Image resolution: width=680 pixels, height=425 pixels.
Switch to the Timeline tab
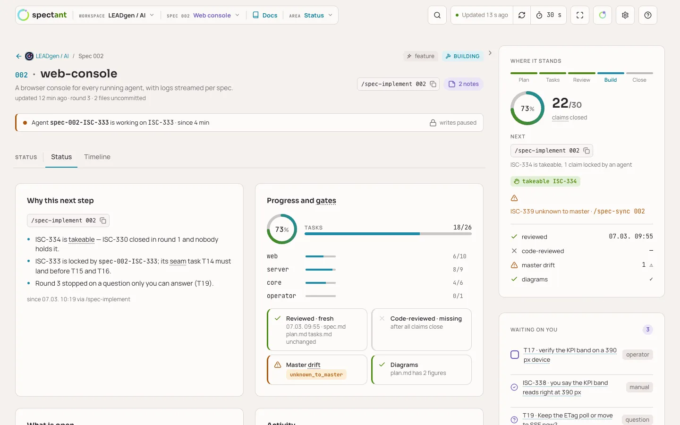pos(97,157)
